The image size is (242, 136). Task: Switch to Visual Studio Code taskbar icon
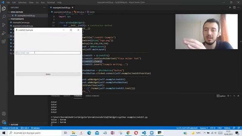[144, 133]
